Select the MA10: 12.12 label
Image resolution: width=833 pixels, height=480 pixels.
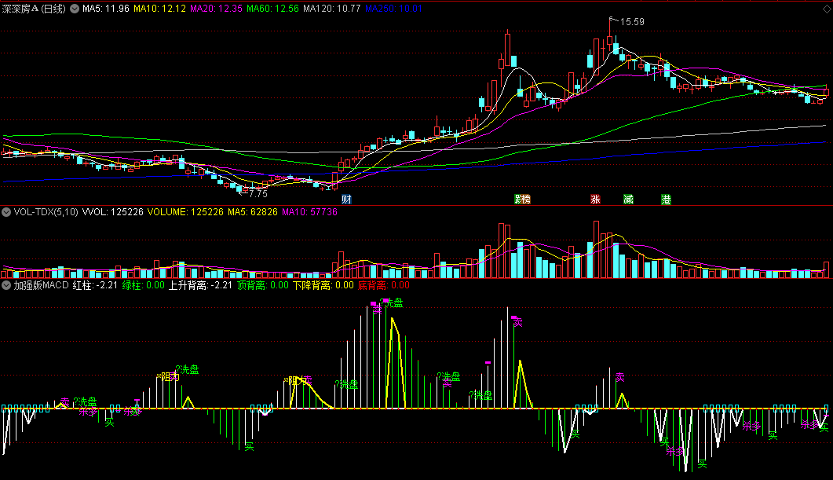coord(160,9)
